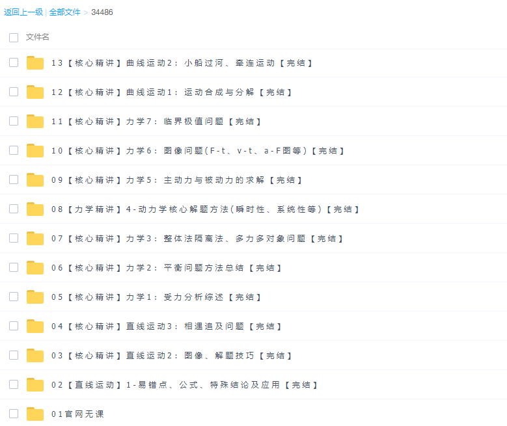Check the box for 10 力学6 图像问题
Image resolution: width=507 pixels, height=426 pixels.
[x=14, y=150]
